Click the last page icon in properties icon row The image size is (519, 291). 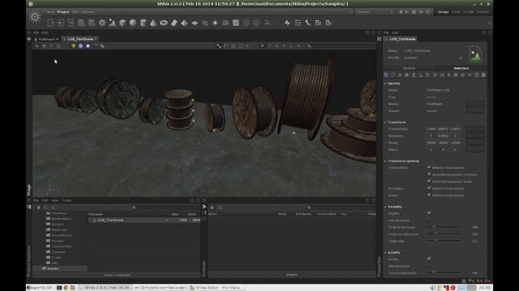483,75
